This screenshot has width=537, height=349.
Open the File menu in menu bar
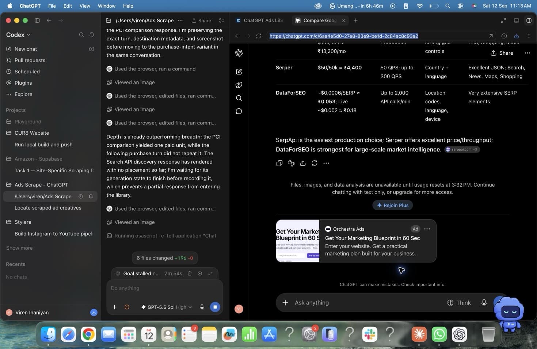click(x=52, y=6)
